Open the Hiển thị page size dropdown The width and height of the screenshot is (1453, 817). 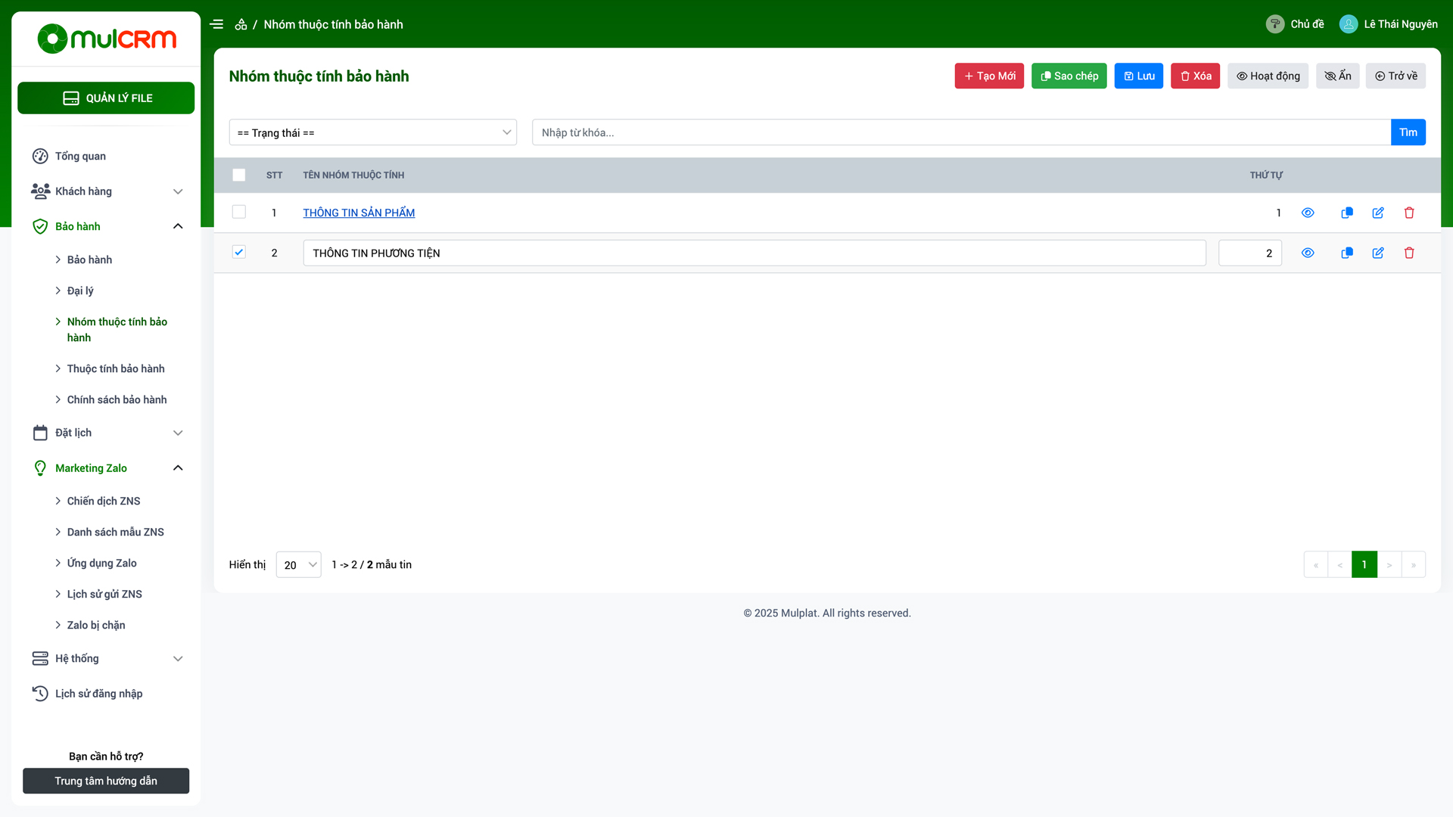[299, 564]
